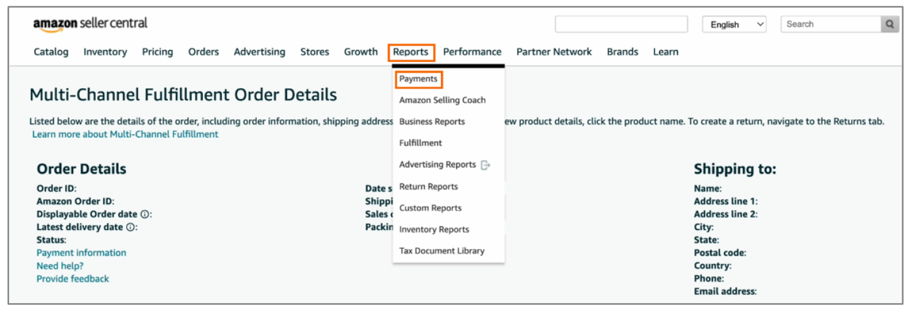
Task: Choose Fulfillment from the Reports dropdown
Action: pyautogui.click(x=421, y=143)
